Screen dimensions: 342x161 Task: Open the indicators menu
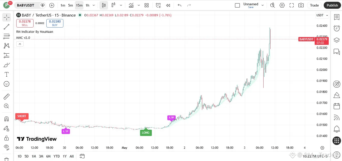(x=131, y=5)
